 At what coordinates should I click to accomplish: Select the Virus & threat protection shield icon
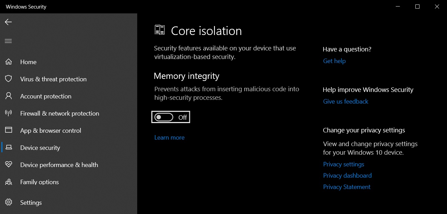9,79
